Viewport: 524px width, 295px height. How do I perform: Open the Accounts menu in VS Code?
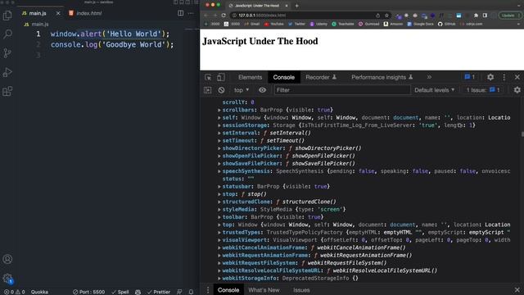pyautogui.click(x=7, y=259)
